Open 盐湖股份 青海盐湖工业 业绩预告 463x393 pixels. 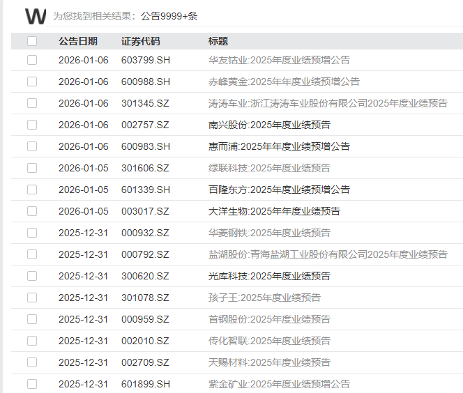point(328,254)
